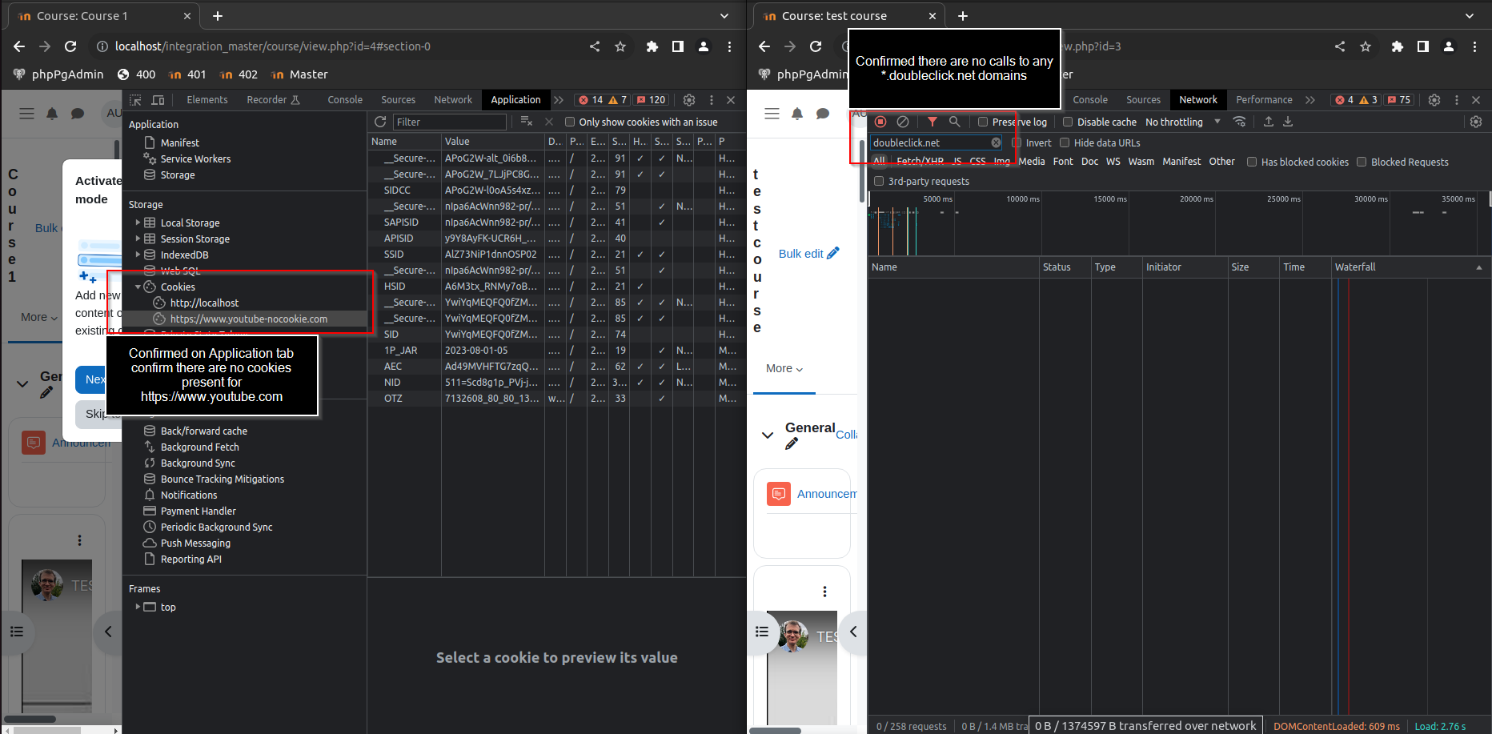Clear the doubleclick.net filter text
Image resolution: width=1492 pixels, height=734 pixels.
tap(996, 142)
